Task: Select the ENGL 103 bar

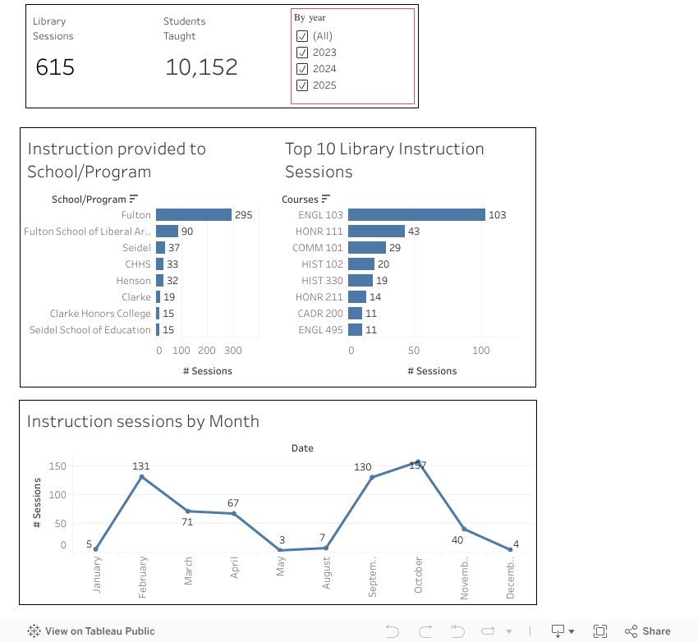Action: pos(415,214)
